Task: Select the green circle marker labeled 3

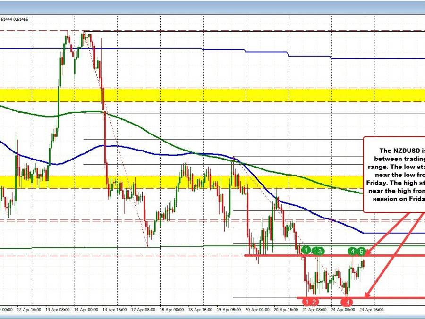Action: [319, 251]
